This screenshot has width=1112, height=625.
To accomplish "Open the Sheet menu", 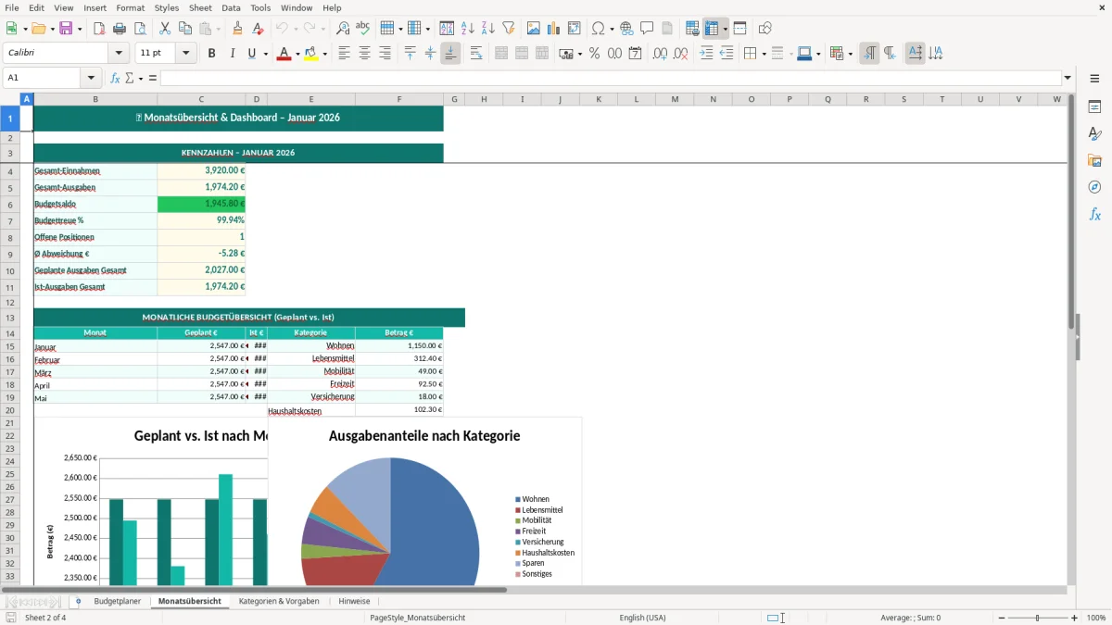I will (201, 7).
